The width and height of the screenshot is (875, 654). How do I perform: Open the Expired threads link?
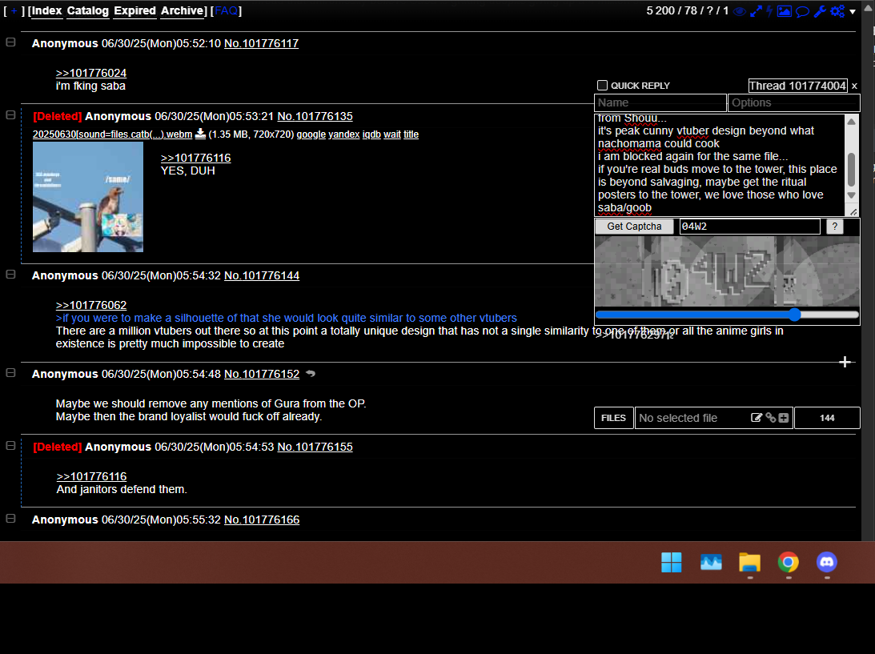pyautogui.click(x=134, y=10)
